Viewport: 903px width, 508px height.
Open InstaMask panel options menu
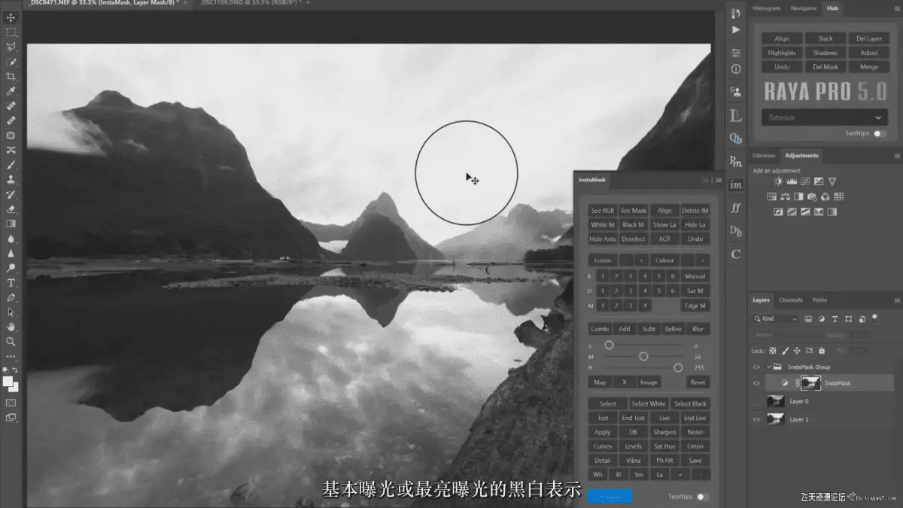pos(718,181)
